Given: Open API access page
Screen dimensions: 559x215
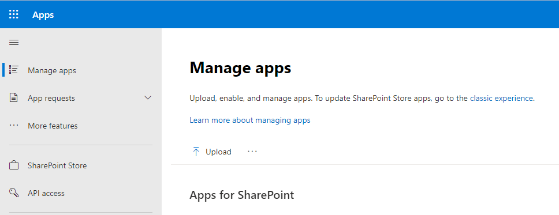Looking at the screenshot, I should (x=46, y=193).
